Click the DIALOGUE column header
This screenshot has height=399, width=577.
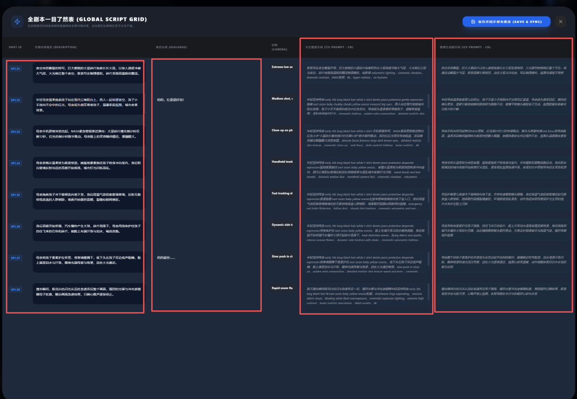click(x=171, y=47)
